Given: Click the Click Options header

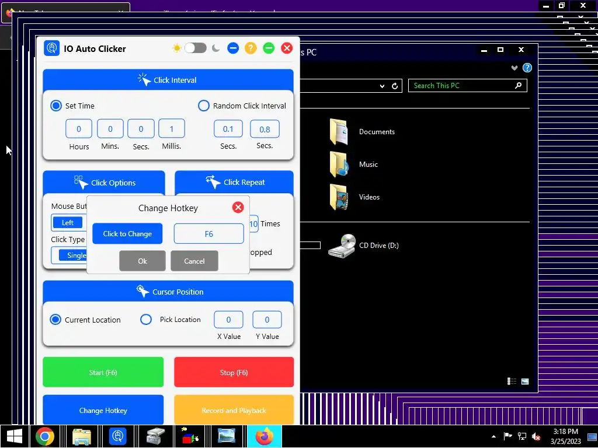Looking at the screenshot, I should tap(104, 183).
